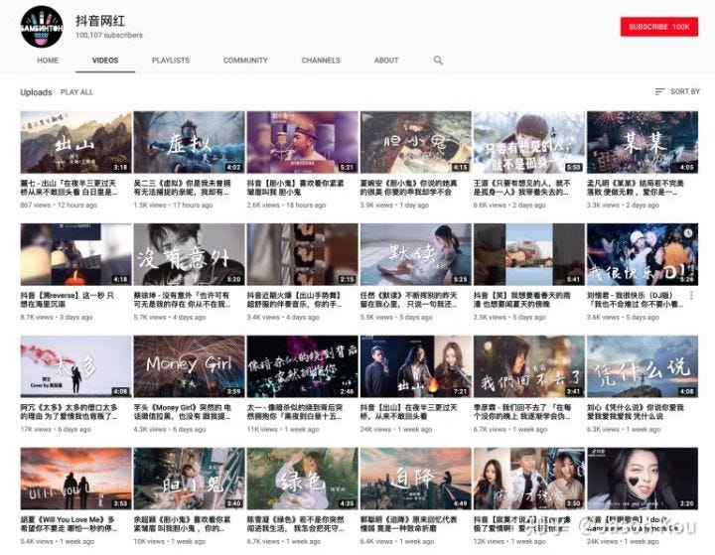Image resolution: width=715 pixels, height=555 pixels.
Task: Open the title link 阿冗《太多》
Action: point(69,412)
